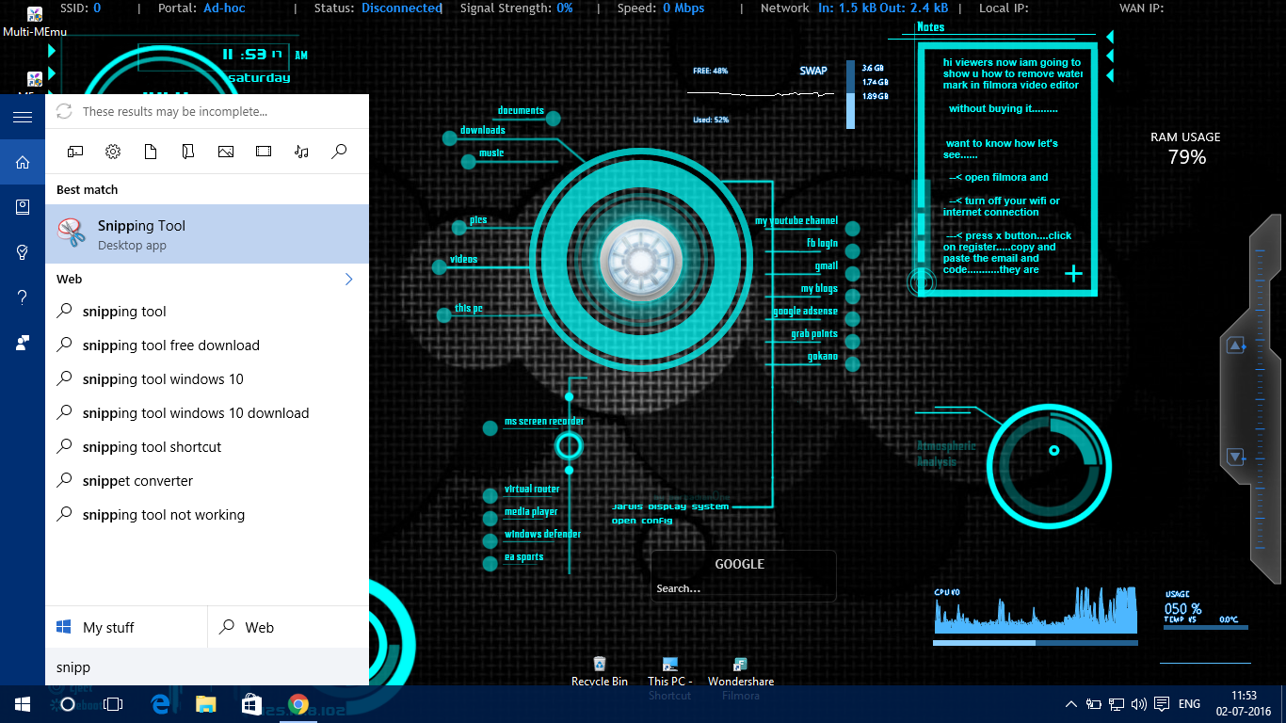
Task: Open the volume speaker tray icon
Action: coord(1138,704)
